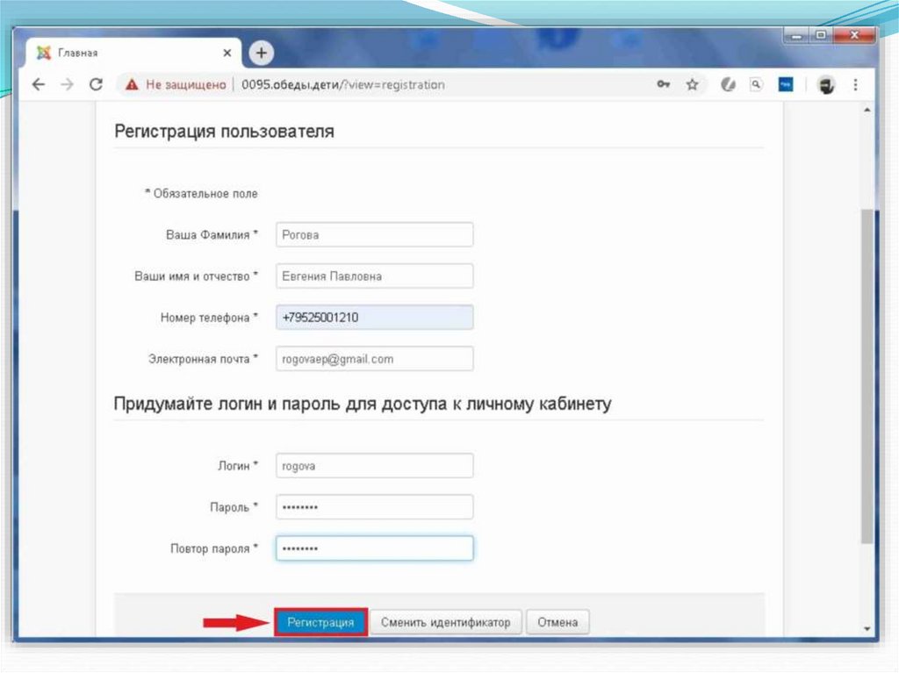
Task: Click the Ваши имя и отчество field
Action: tap(374, 276)
